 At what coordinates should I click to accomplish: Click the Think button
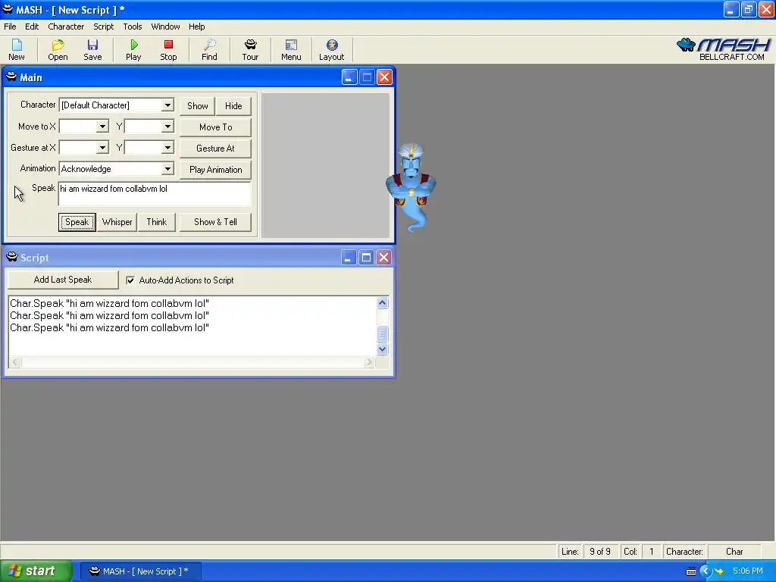(x=156, y=222)
